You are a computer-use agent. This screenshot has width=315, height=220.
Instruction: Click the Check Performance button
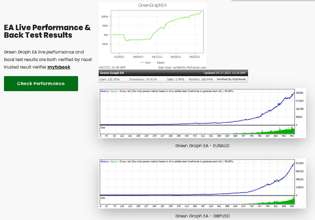[41, 84]
